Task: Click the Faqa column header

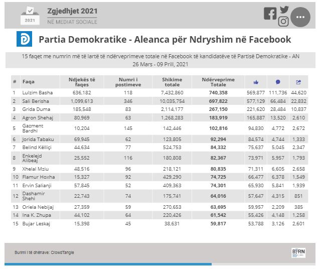Action: click(x=29, y=82)
